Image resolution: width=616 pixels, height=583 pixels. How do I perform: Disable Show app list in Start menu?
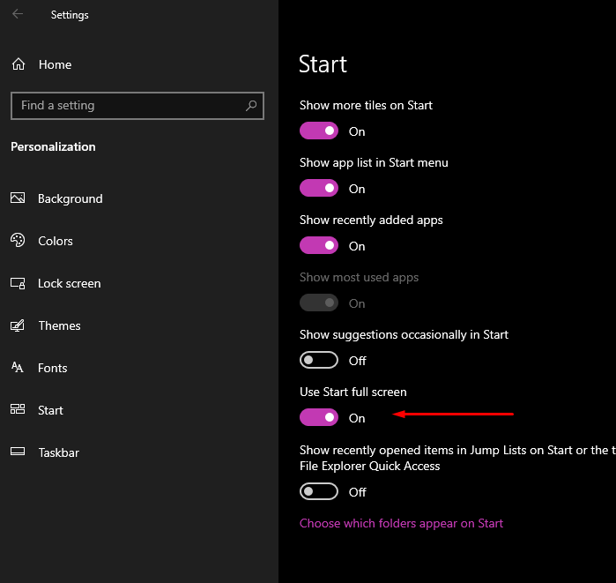click(319, 189)
